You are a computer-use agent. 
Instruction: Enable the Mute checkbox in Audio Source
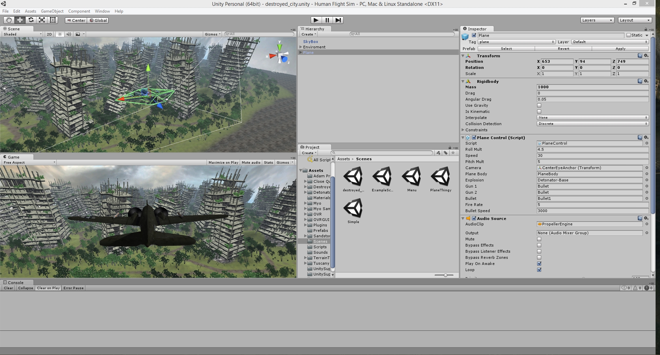[539, 239]
